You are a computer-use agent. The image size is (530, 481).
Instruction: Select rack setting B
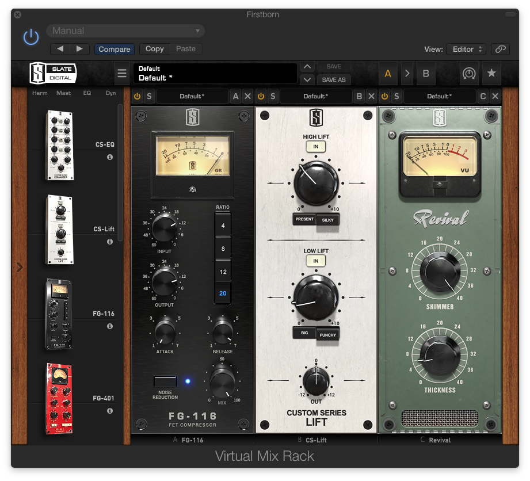click(426, 73)
